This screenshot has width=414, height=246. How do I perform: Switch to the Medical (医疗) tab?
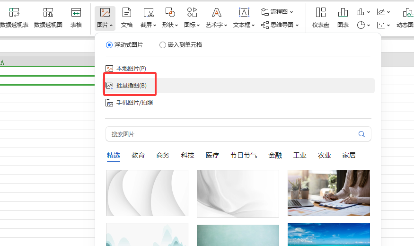pyautogui.click(x=212, y=155)
